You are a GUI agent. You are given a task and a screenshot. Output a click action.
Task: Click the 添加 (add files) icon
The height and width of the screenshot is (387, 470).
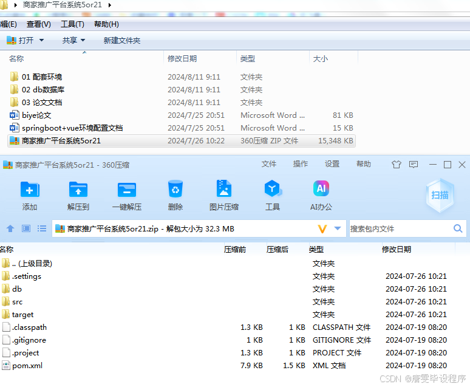pos(30,190)
